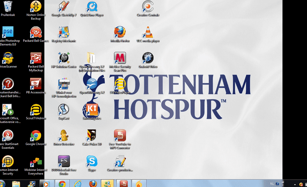Launch Cake Poker 2.0 shortcut
Viewport: 307px width, 187px height.
[x=92, y=136]
